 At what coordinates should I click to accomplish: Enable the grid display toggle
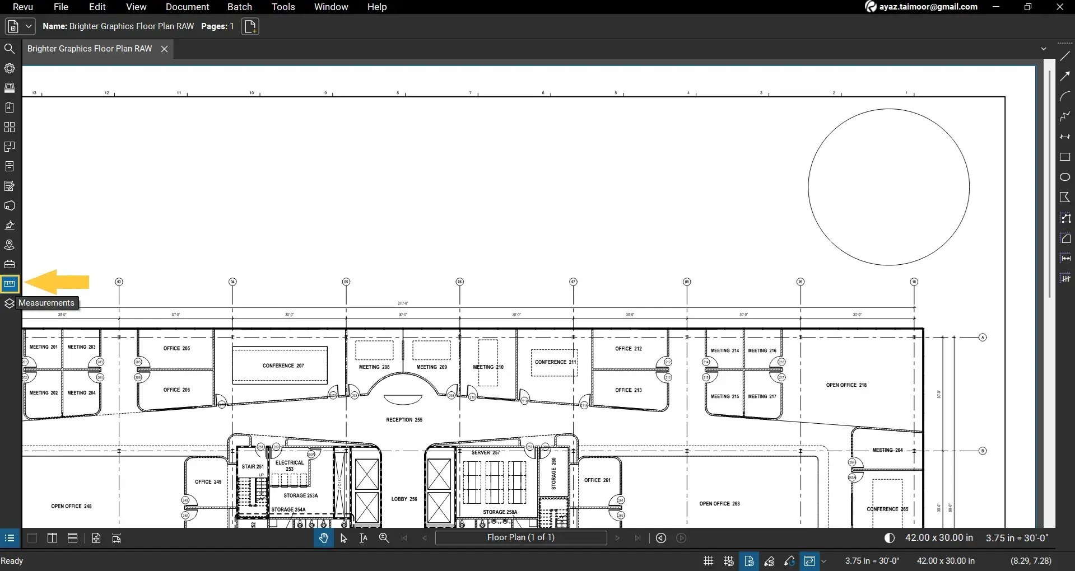[x=708, y=560]
